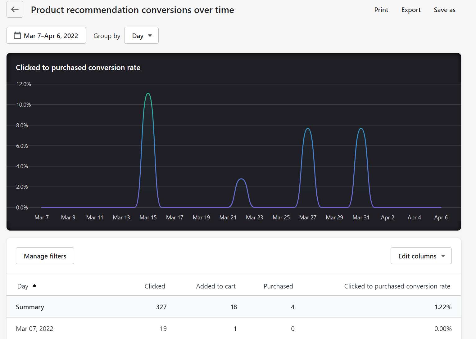Click the page title Product recommendation conversions
Viewport: 476px width, 339px height.
[132, 10]
